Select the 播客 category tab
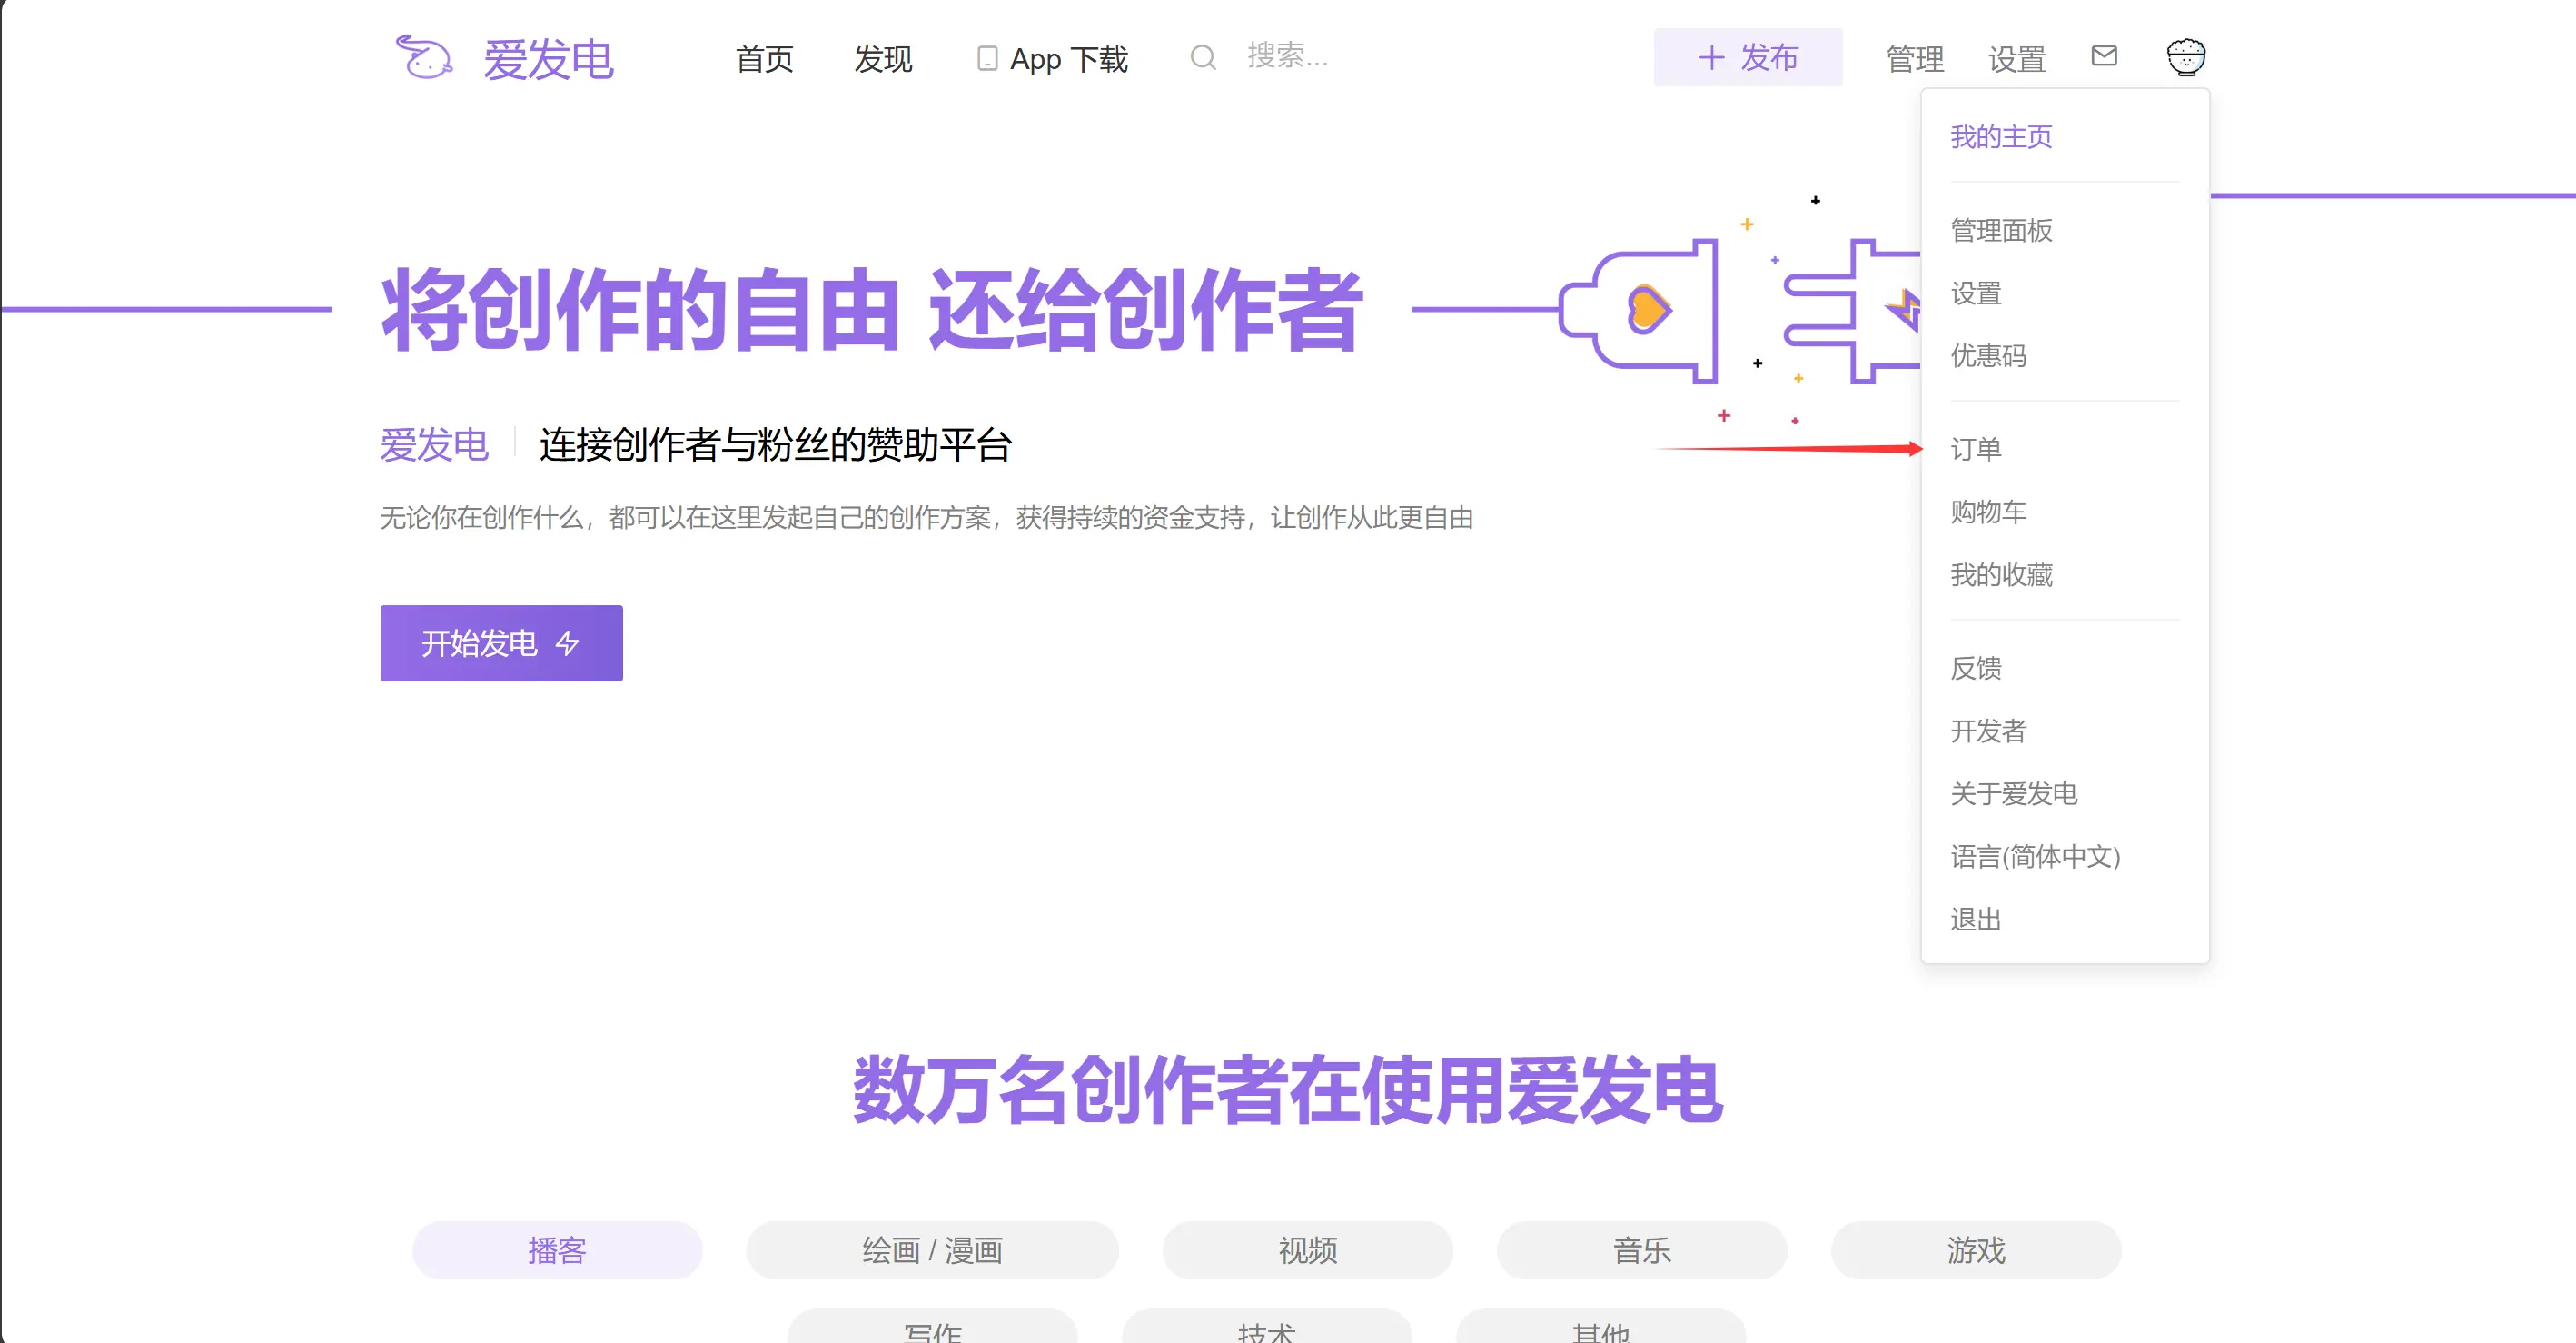This screenshot has width=2576, height=1343. [x=557, y=1250]
